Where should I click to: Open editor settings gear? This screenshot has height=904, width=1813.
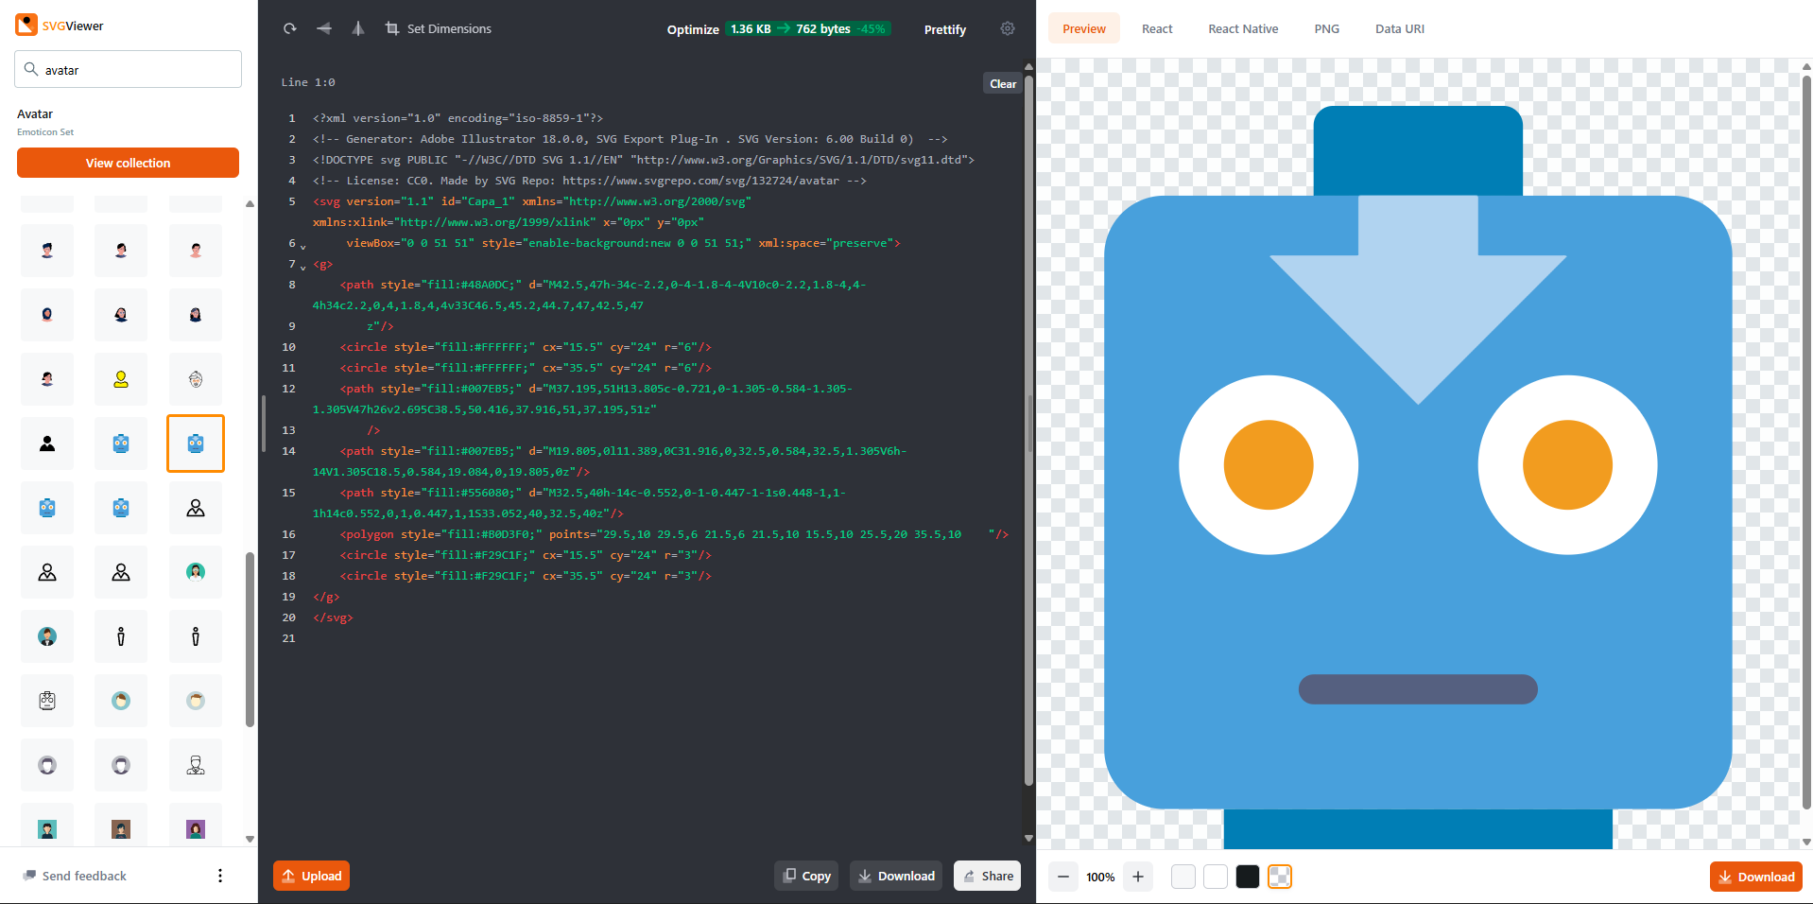(1008, 28)
